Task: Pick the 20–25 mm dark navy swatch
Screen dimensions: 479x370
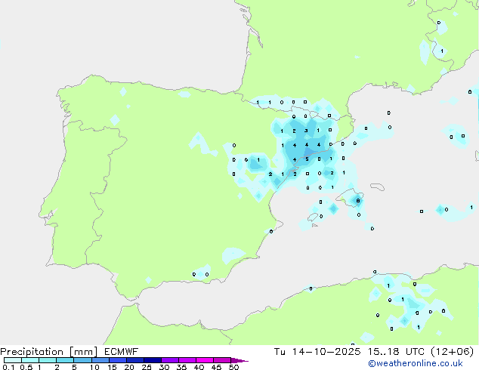Action: (138, 361)
